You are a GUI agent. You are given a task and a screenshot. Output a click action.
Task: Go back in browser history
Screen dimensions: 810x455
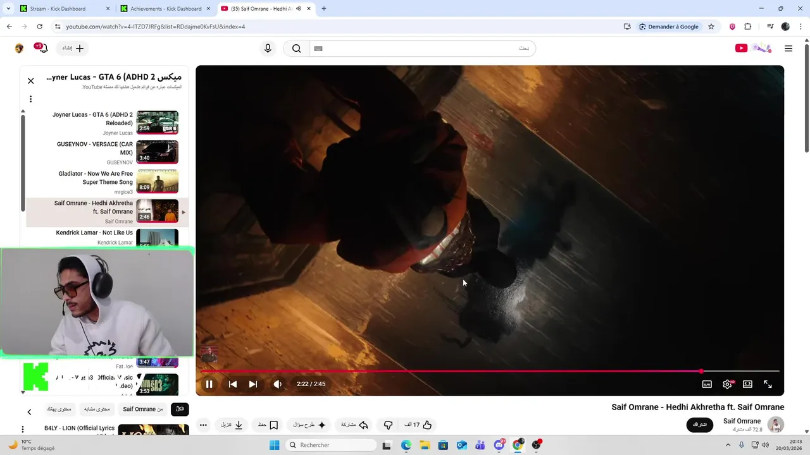point(9,27)
